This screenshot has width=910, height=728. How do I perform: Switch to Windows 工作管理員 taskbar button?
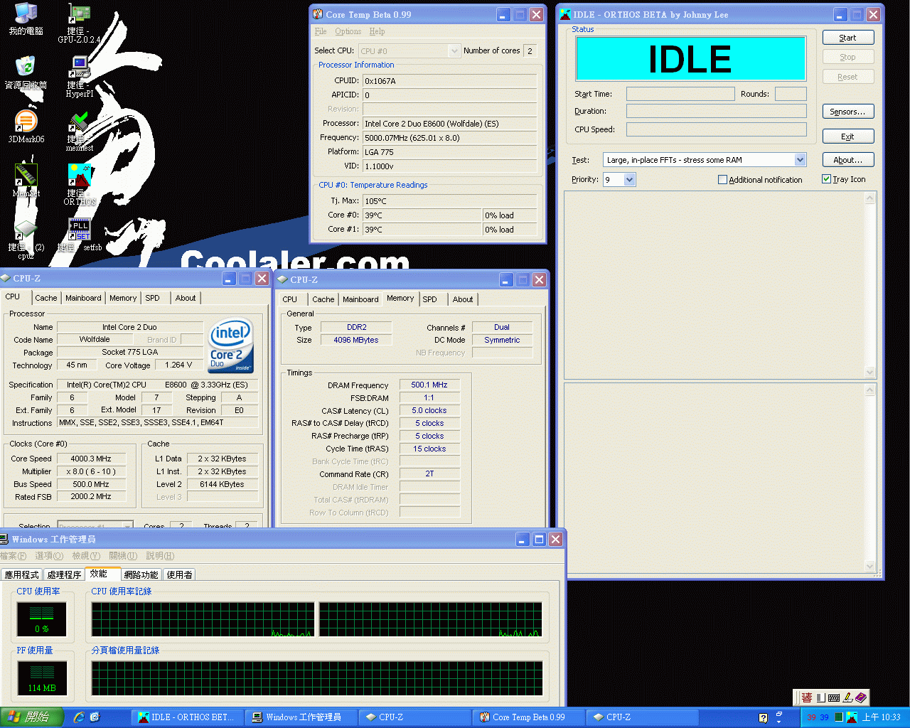tap(301, 717)
